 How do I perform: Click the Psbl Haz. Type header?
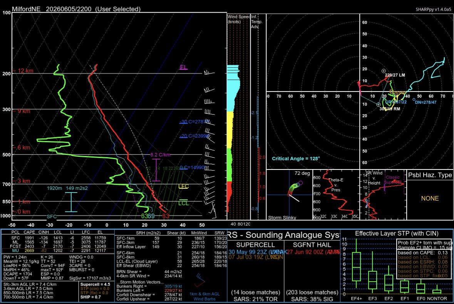click(x=430, y=175)
